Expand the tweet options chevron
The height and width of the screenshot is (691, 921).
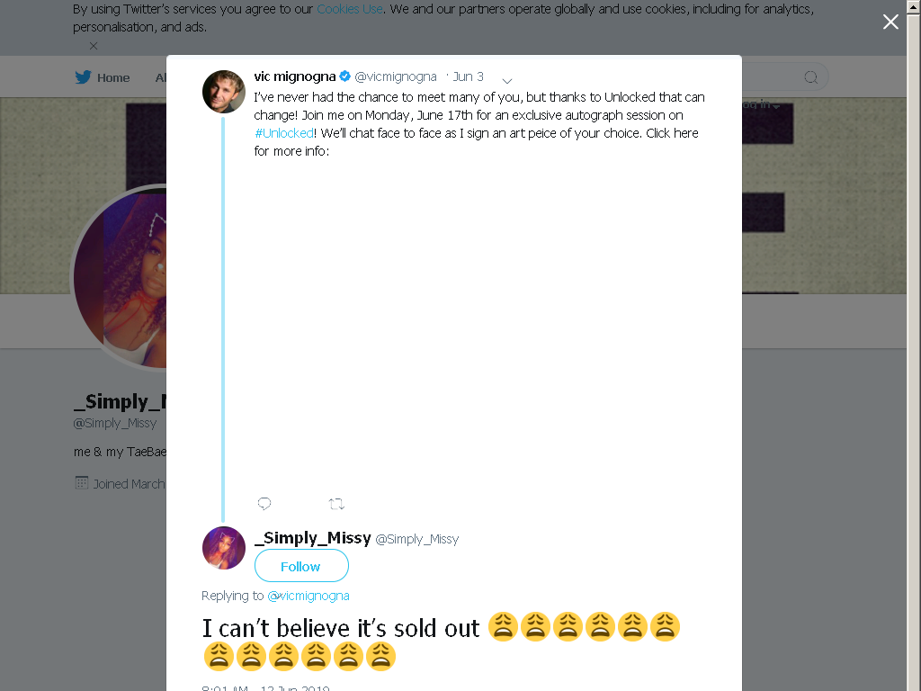[x=507, y=80]
